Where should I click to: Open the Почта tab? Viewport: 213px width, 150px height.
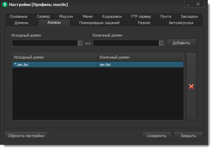(166, 16)
